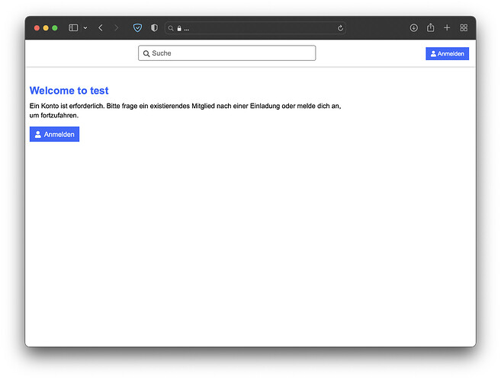The height and width of the screenshot is (380, 501).
Task: Reload the page with the refresh icon
Action: (x=340, y=28)
